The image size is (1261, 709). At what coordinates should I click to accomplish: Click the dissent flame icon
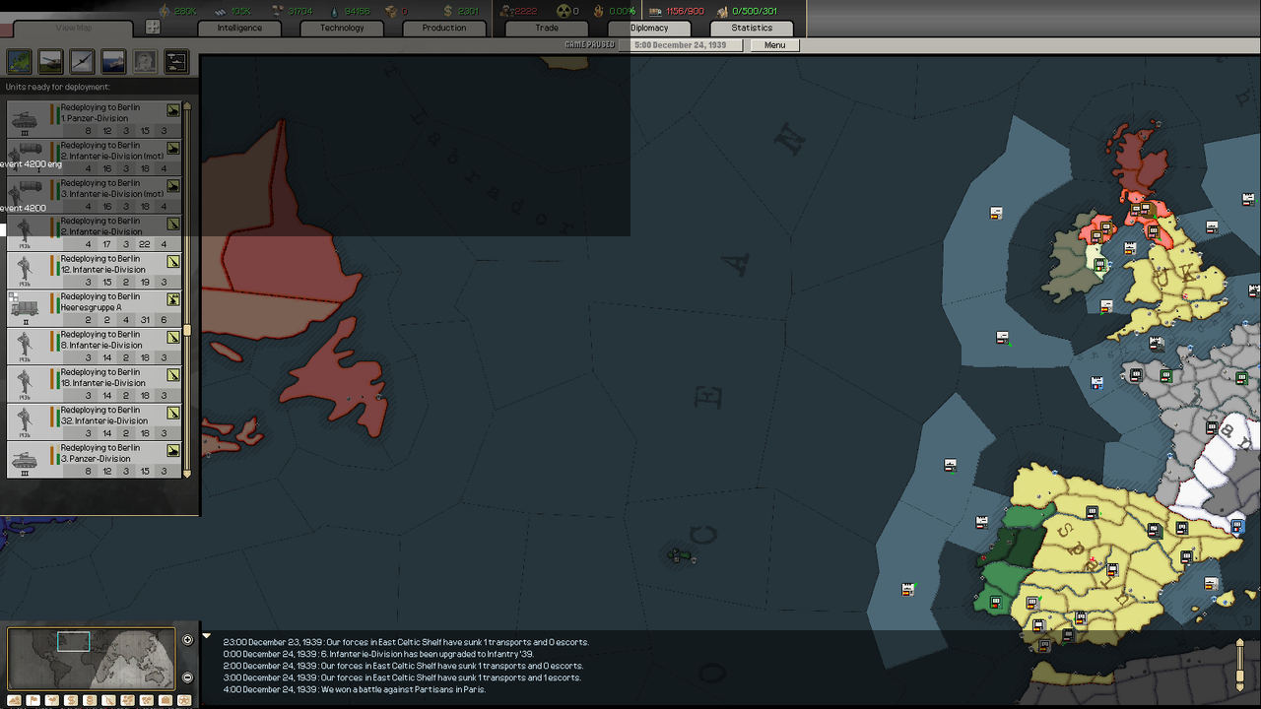[x=598, y=11]
